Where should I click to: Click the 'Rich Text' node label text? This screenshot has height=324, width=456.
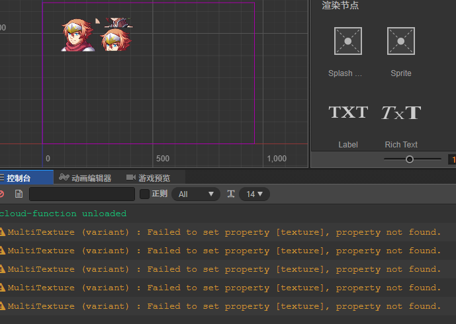tap(401, 145)
